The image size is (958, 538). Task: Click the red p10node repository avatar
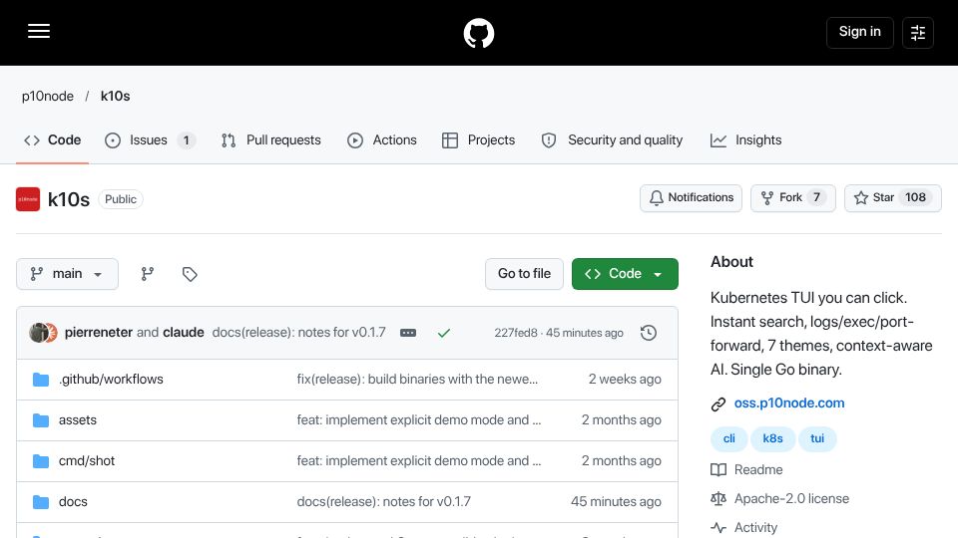click(x=28, y=199)
